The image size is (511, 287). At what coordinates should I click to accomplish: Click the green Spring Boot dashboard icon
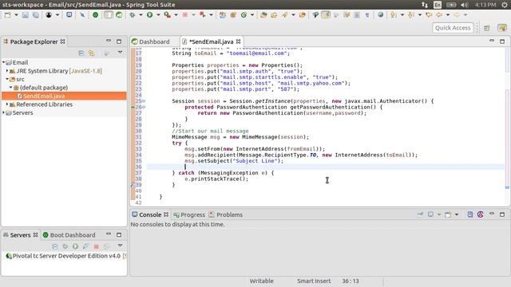[x=96, y=15]
